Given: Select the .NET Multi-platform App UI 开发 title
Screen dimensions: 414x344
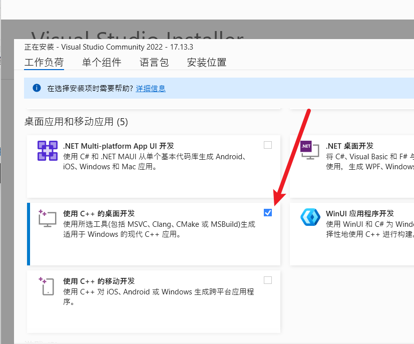Looking at the screenshot, I should pos(119,146).
